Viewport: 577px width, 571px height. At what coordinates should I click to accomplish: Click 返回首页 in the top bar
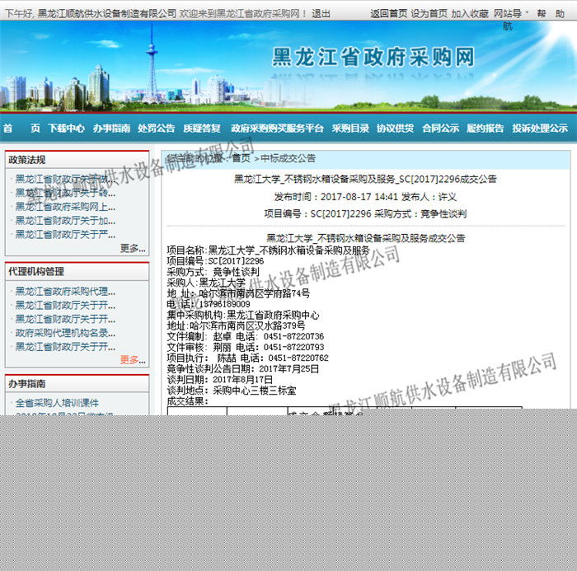point(388,14)
